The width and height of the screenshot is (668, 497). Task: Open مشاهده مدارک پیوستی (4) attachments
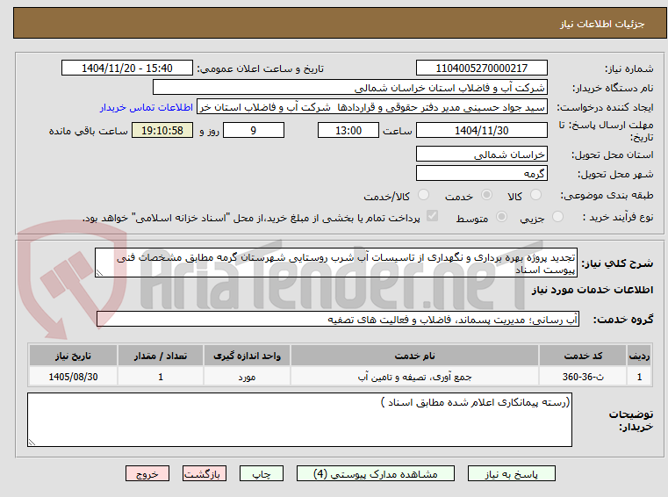(x=376, y=473)
